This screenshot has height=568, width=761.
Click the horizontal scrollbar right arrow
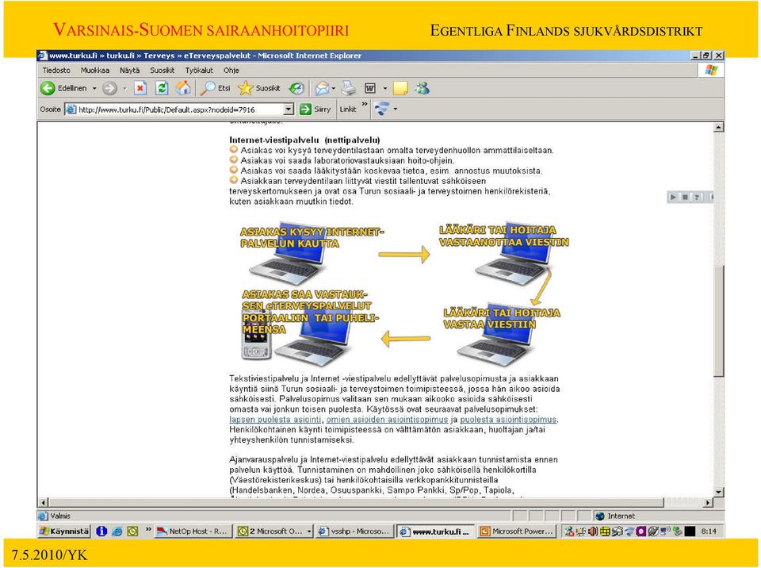coord(708,502)
